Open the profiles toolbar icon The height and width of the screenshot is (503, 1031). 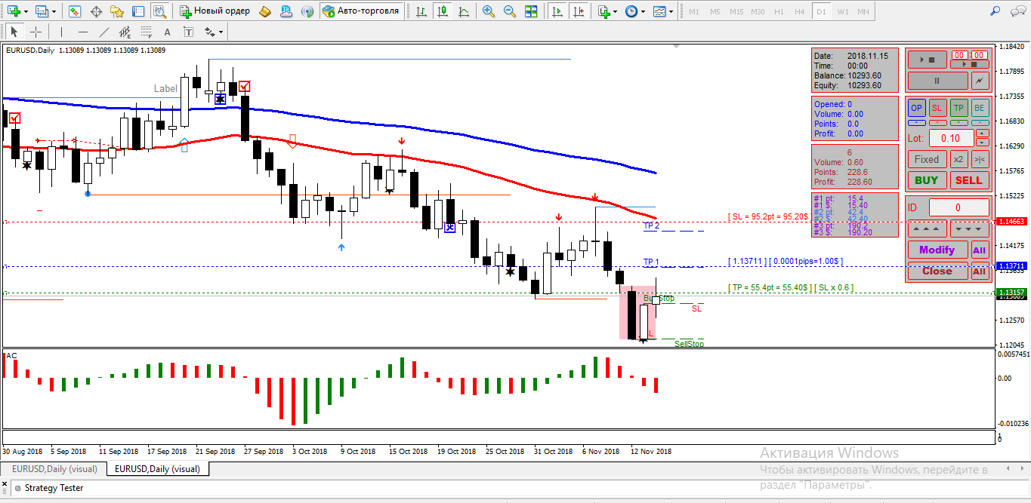(x=42, y=11)
